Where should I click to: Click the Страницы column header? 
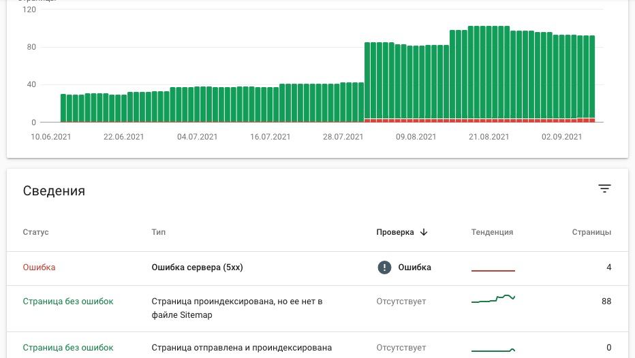tap(591, 232)
